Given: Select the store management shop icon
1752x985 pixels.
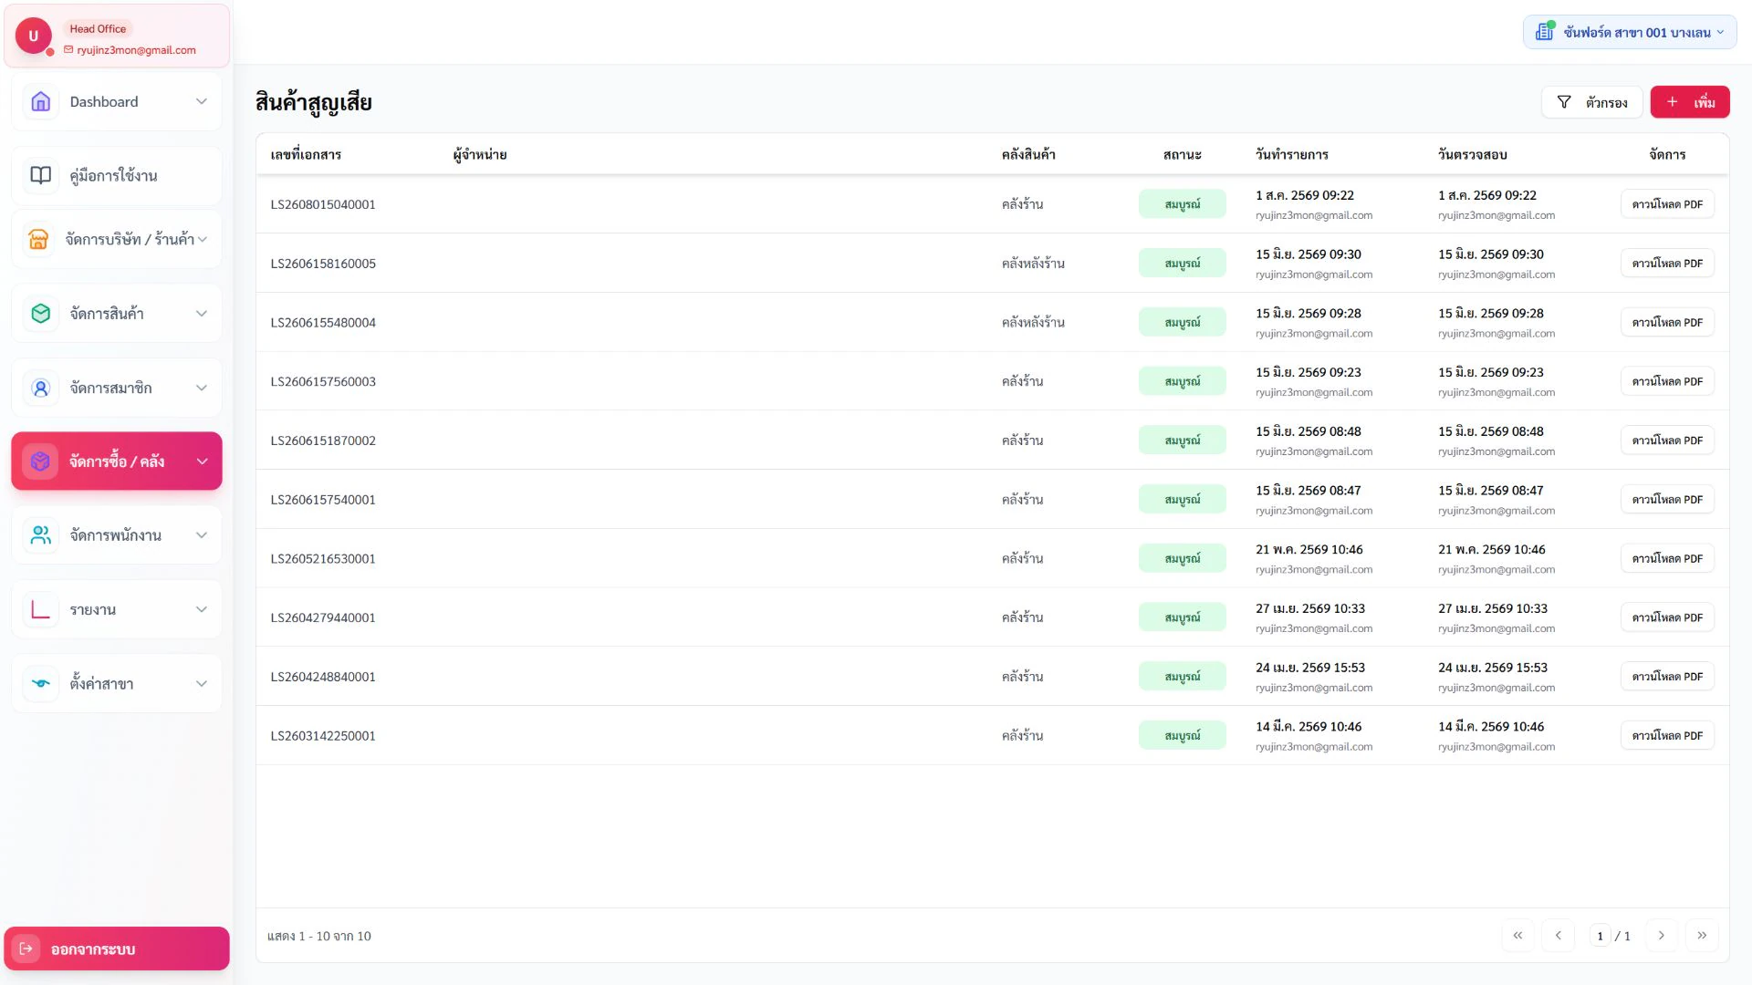Looking at the screenshot, I should pyautogui.click(x=38, y=239).
